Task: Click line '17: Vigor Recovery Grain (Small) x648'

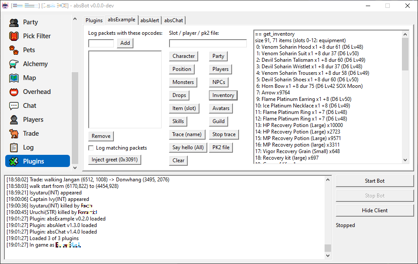Action: [x=297, y=151]
